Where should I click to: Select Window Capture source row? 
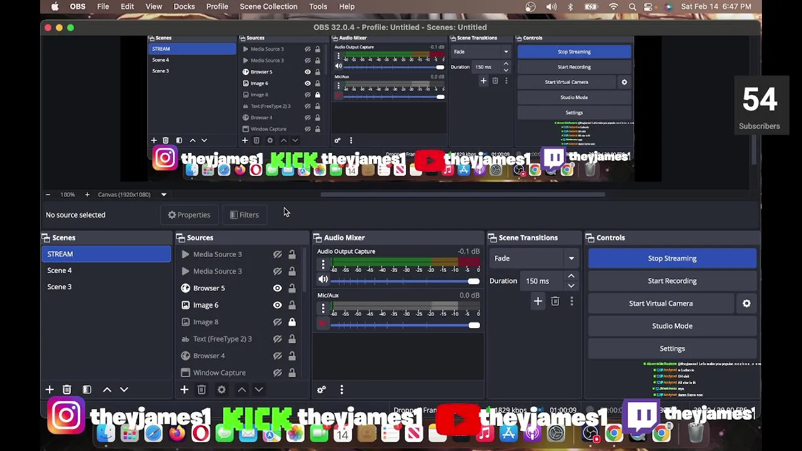(x=238, y=373)
